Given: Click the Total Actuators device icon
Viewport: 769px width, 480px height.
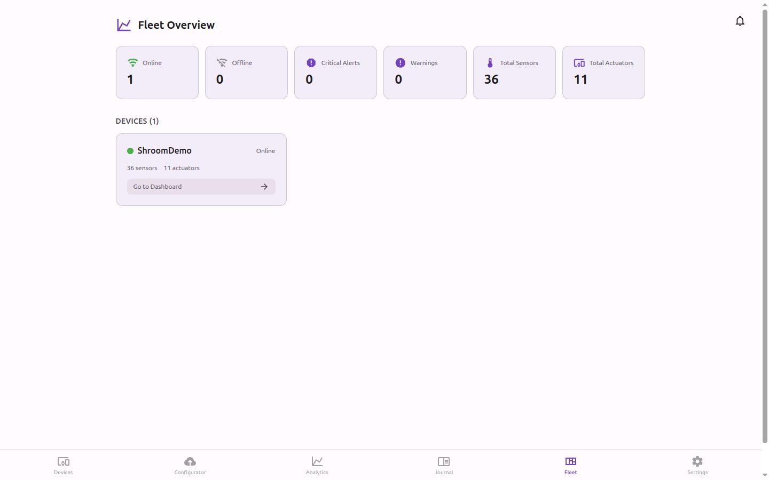Looking at the screenshot, I should [579, 62].
